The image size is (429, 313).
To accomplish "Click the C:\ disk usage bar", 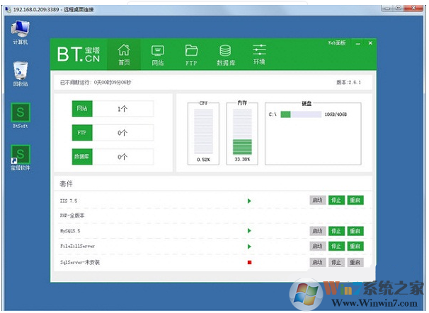I will tap(301, 114).
